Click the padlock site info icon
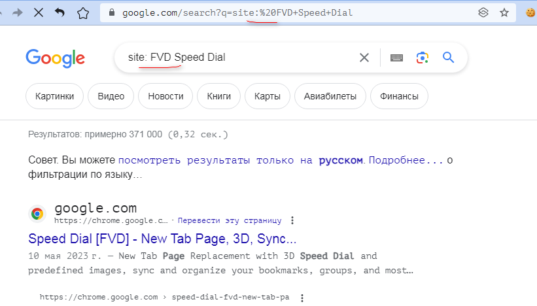 tap(111, 12)
